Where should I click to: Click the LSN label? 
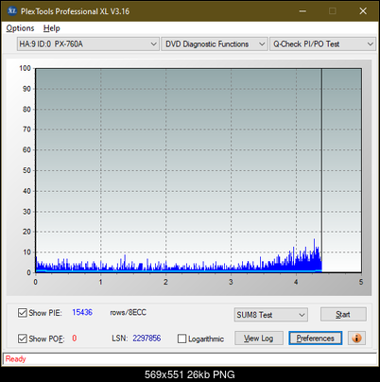(x=119, y=339)
